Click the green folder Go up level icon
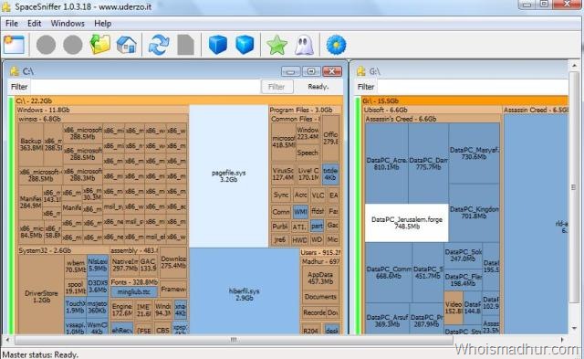 (99, 45)
